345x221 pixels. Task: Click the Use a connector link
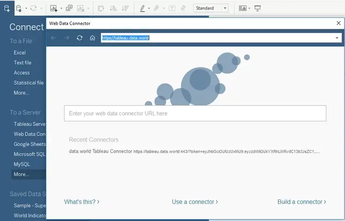tap(195, 202)
